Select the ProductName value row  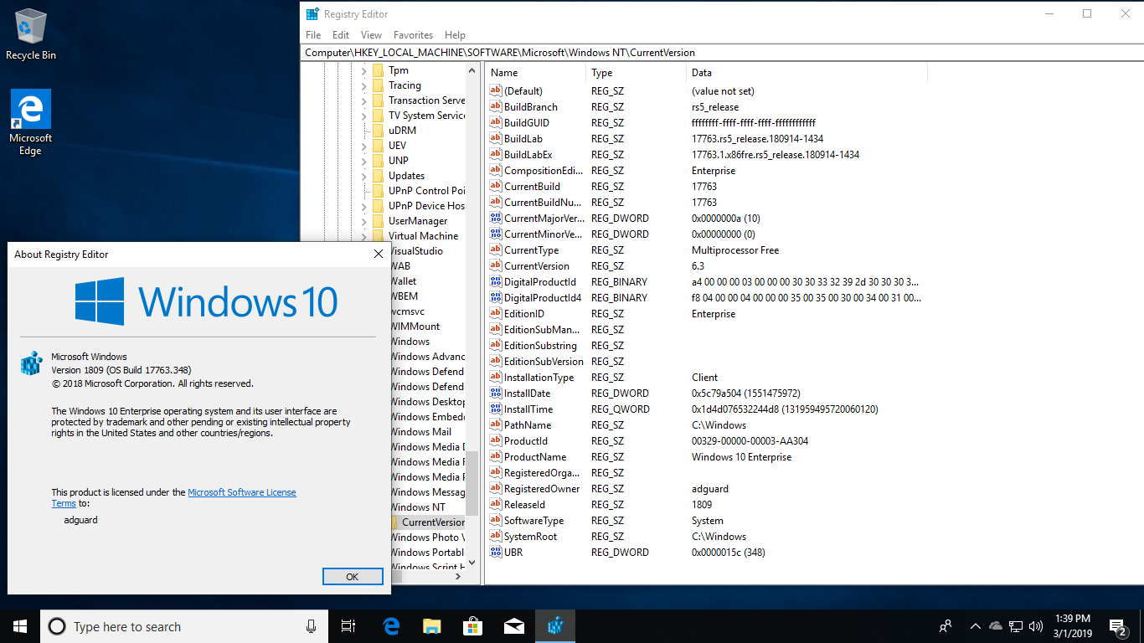(x=706, y=457)
